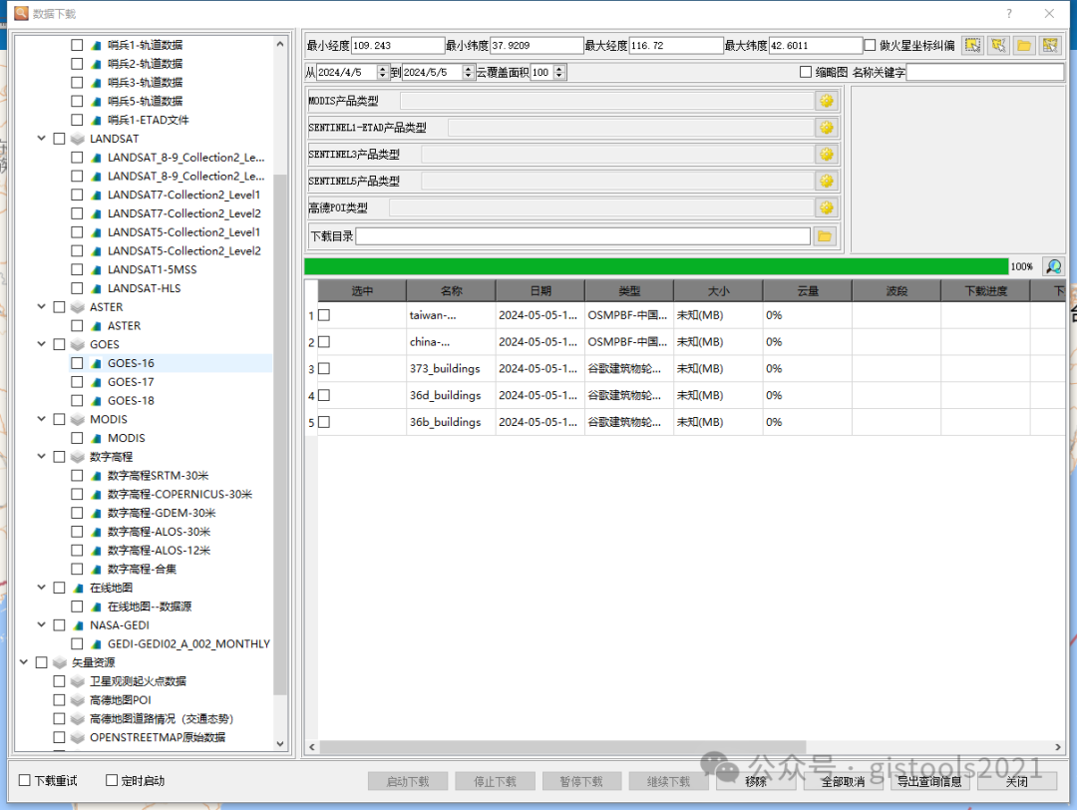Viewport: 1077px width, 810px height.
Task: Click the 在线地图 group layer icon
Action: pos(79,589)
